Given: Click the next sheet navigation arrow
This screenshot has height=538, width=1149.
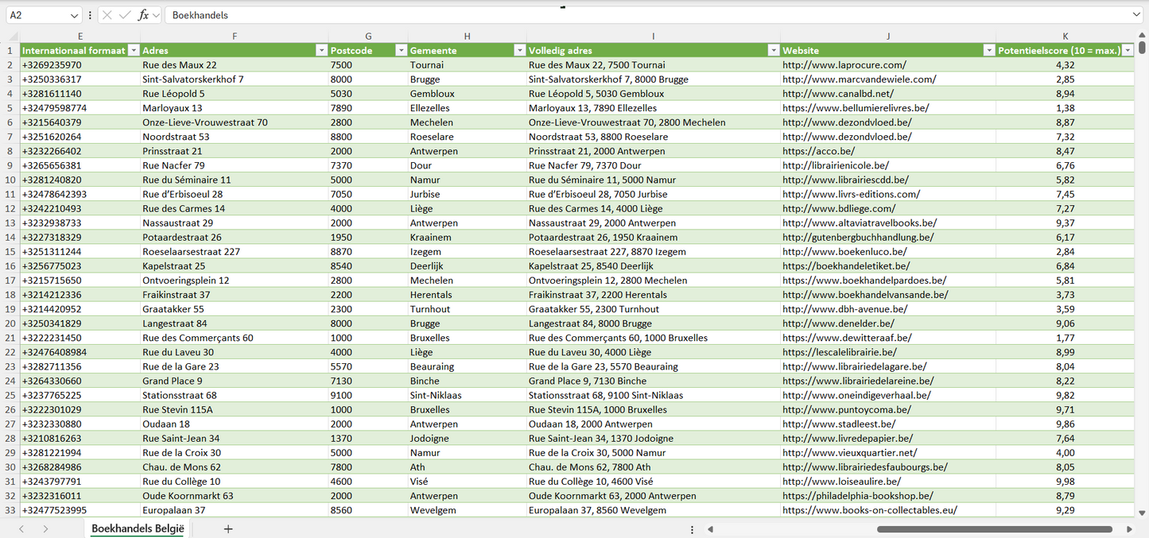Looking at the screenshot, I should click(45, 528).
